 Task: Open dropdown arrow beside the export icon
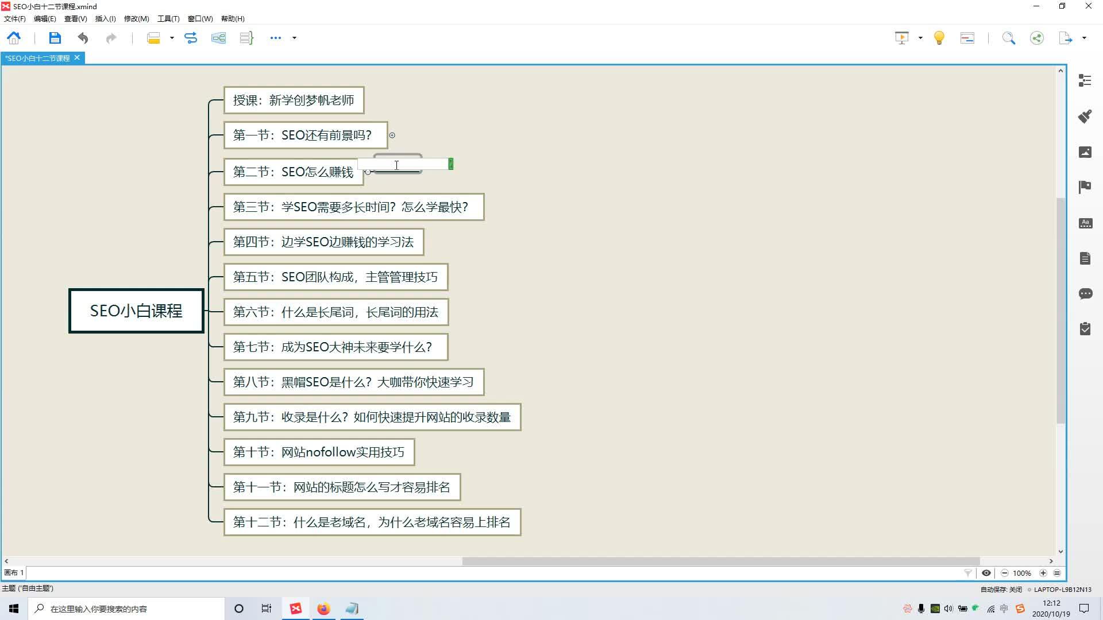tap(1084, 38)
